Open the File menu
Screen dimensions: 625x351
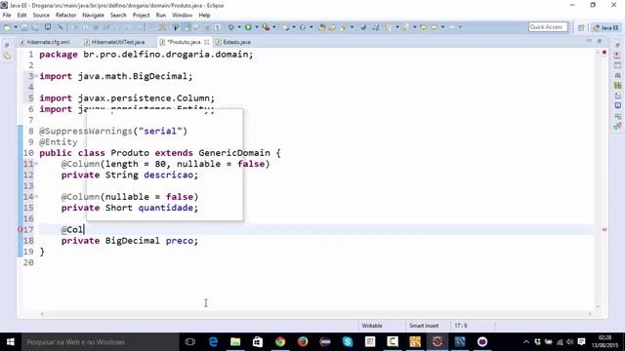tap(7, 16)
